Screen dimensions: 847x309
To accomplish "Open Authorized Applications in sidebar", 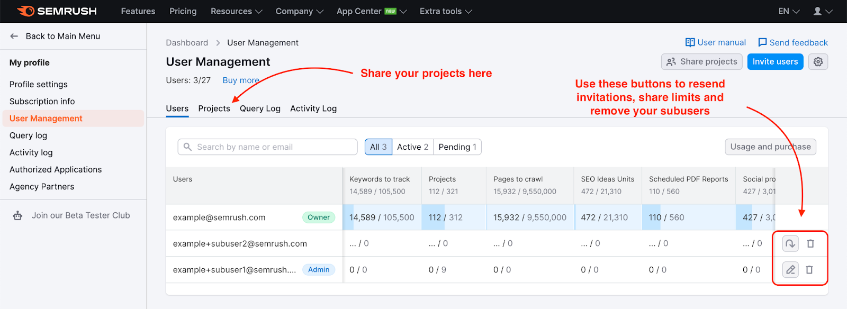I will (x=56, y=169).
